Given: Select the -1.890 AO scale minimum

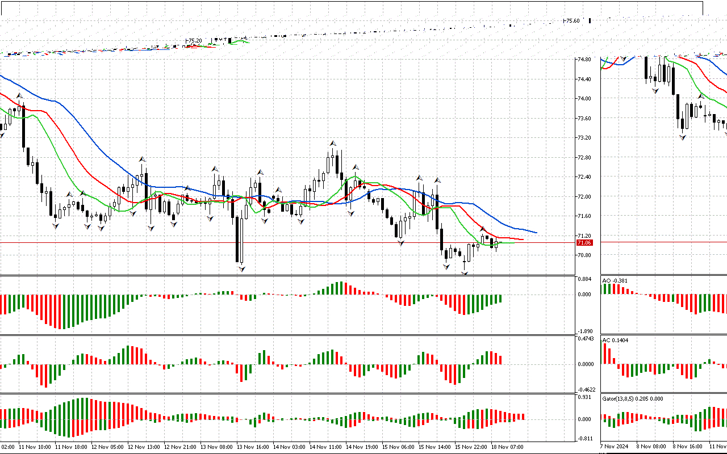Looking at the screenshot, I should 584,331.
